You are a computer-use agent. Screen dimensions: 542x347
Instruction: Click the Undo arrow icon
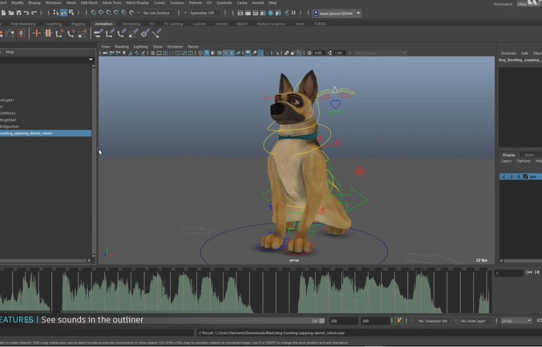[27, 12]
